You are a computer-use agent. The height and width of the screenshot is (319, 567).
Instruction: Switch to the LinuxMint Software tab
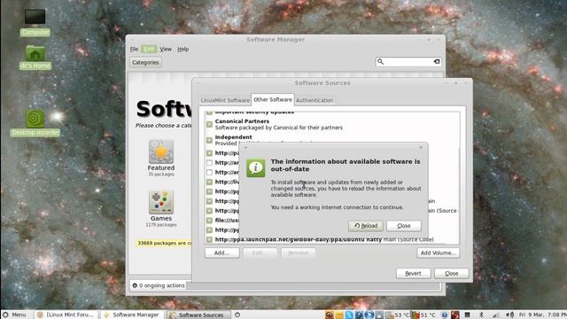point(225,100)
